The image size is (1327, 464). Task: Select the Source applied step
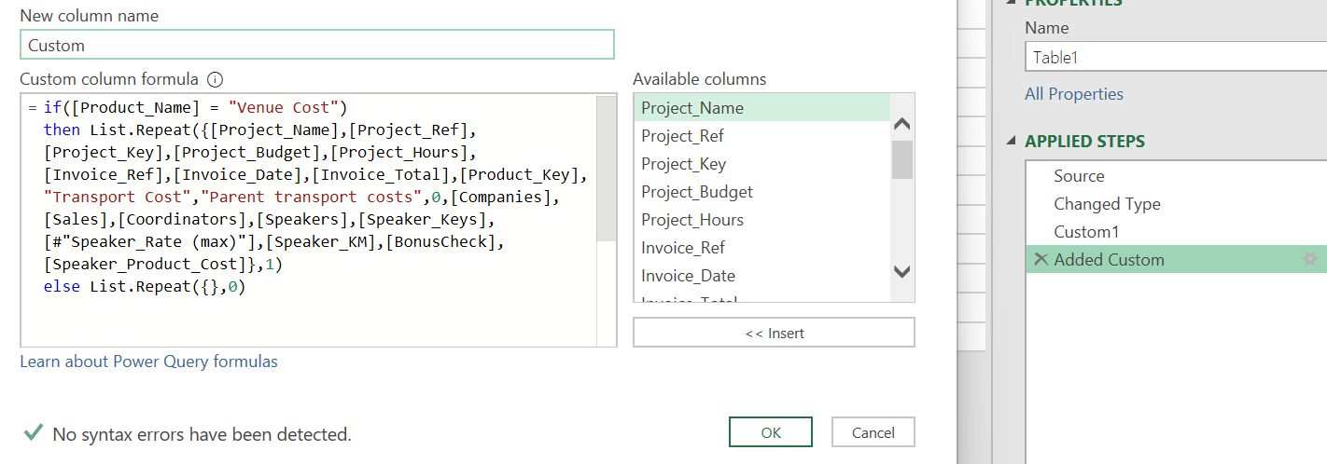tap(1176, 176)
